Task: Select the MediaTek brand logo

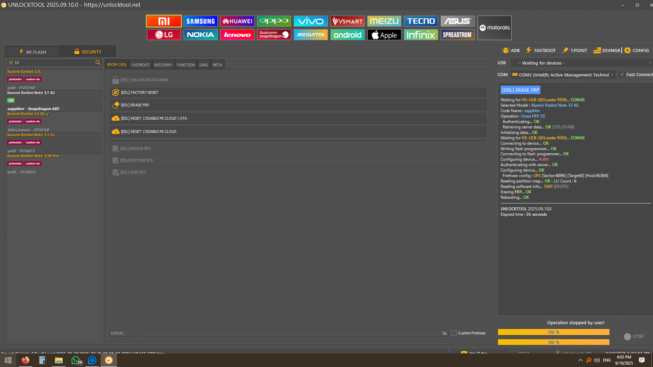Action: click(x=311, y=35)
